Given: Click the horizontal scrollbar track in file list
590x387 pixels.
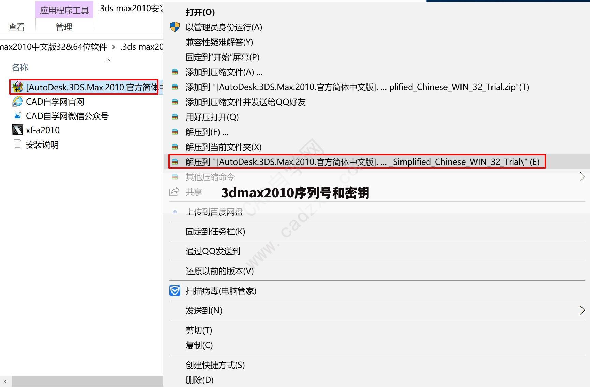Looking at the screenshot, I should (87, 381).
